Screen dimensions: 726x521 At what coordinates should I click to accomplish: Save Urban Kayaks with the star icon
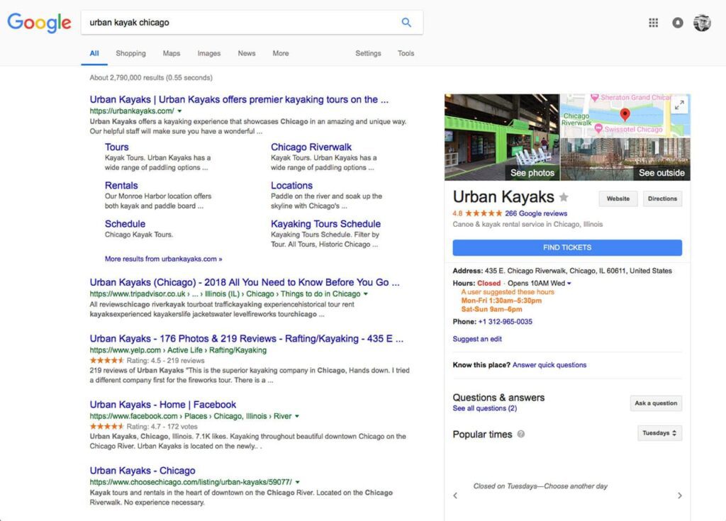click(x=564, y=197)
